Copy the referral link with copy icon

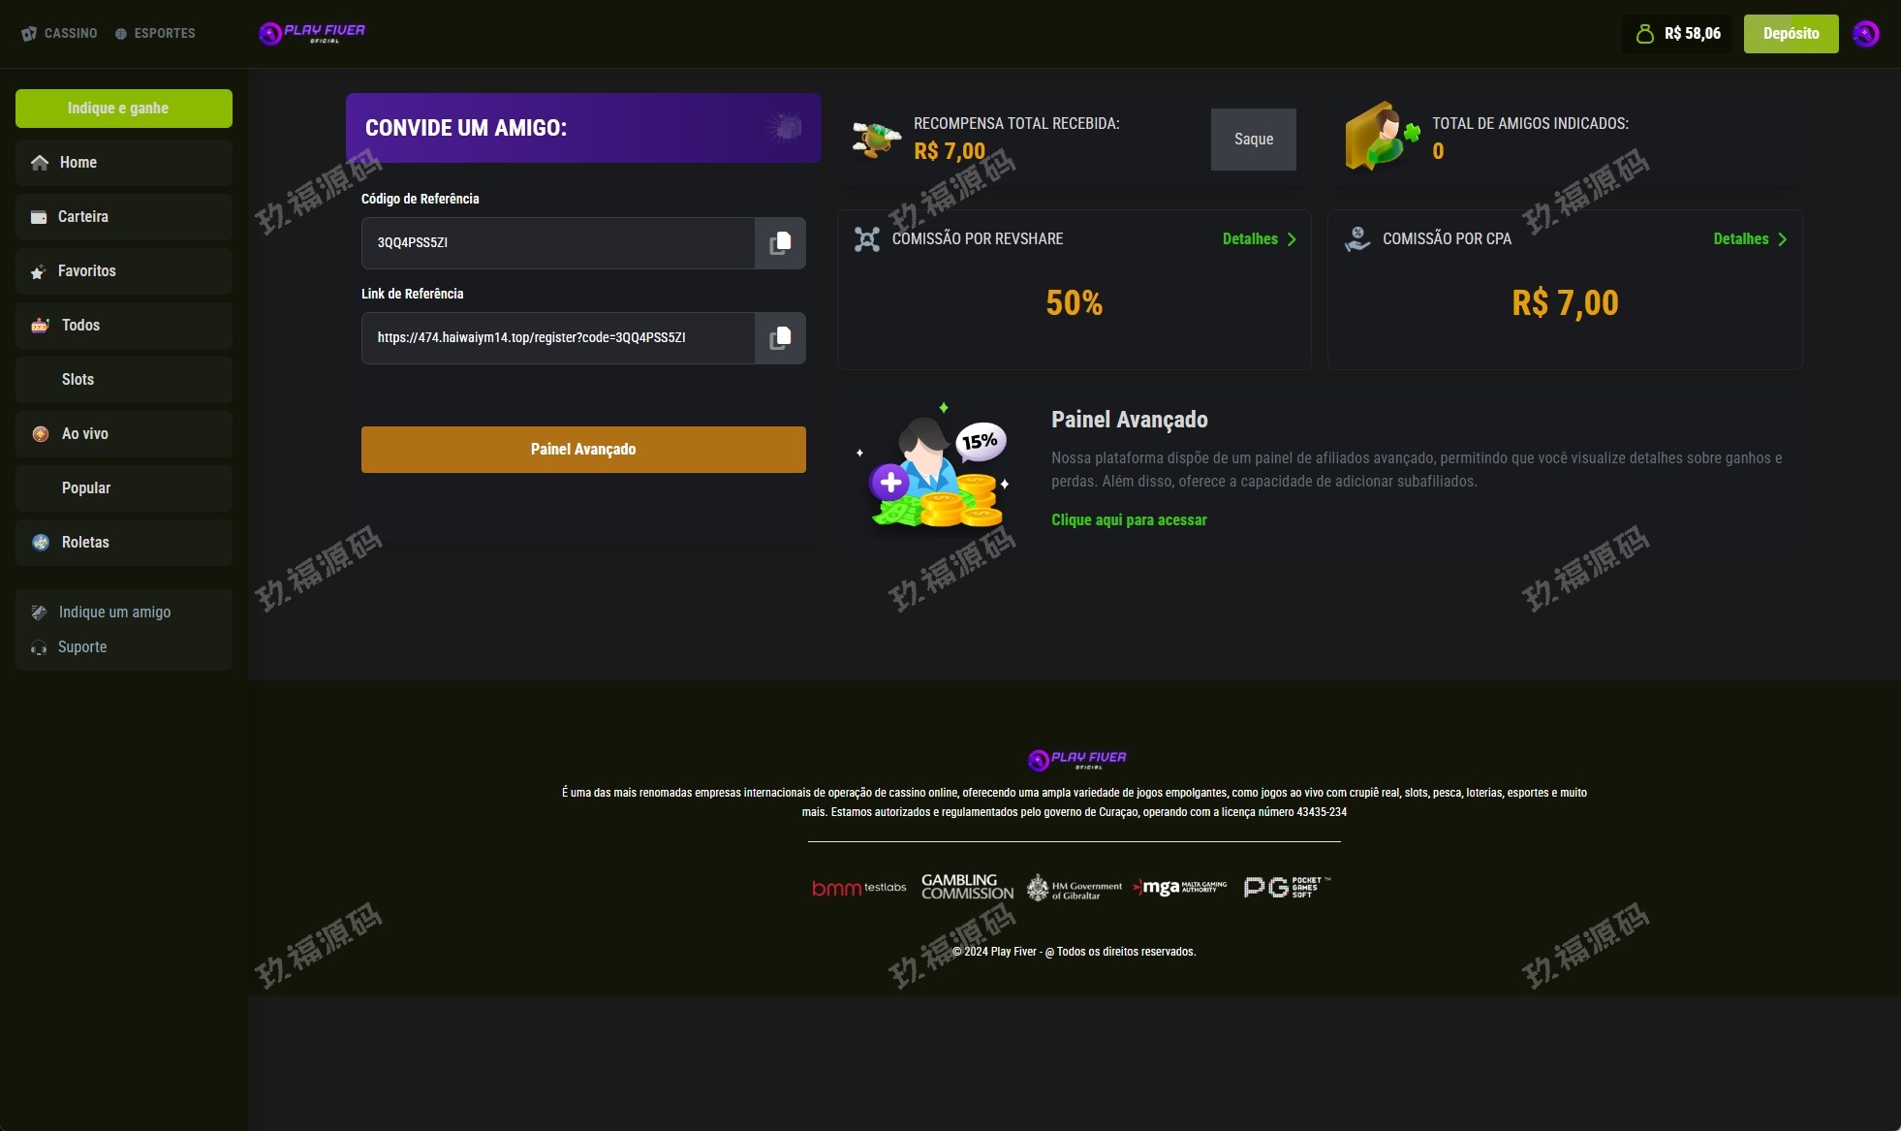[x=780, y=337]
